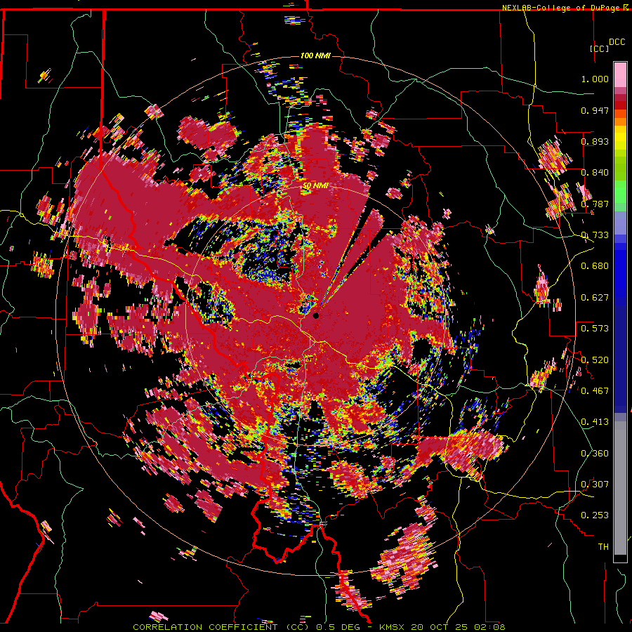This screenshot has width=632, height=632.
Task: Click the 0.413 scale value
Action: 595,422
